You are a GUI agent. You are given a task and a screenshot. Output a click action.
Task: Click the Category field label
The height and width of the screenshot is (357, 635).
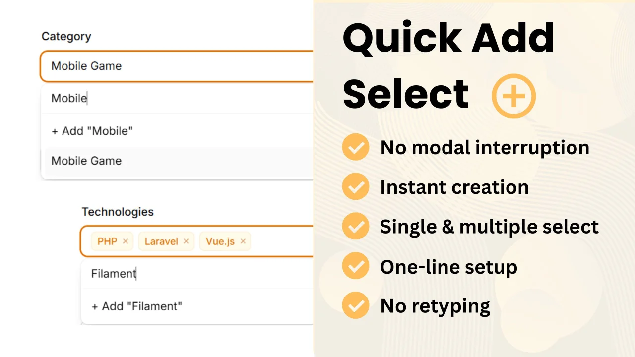(66, 36)
